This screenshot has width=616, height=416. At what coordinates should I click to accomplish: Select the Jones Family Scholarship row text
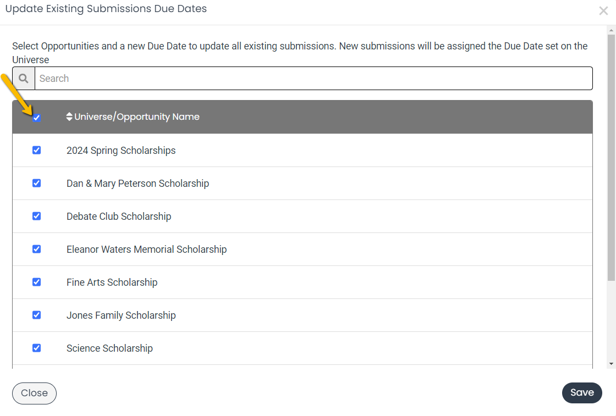[x=121, y=315]
